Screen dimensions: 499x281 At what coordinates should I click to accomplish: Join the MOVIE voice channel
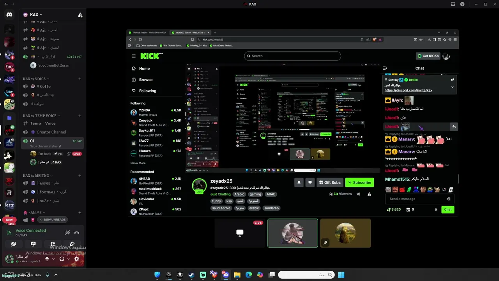point(53,183)
